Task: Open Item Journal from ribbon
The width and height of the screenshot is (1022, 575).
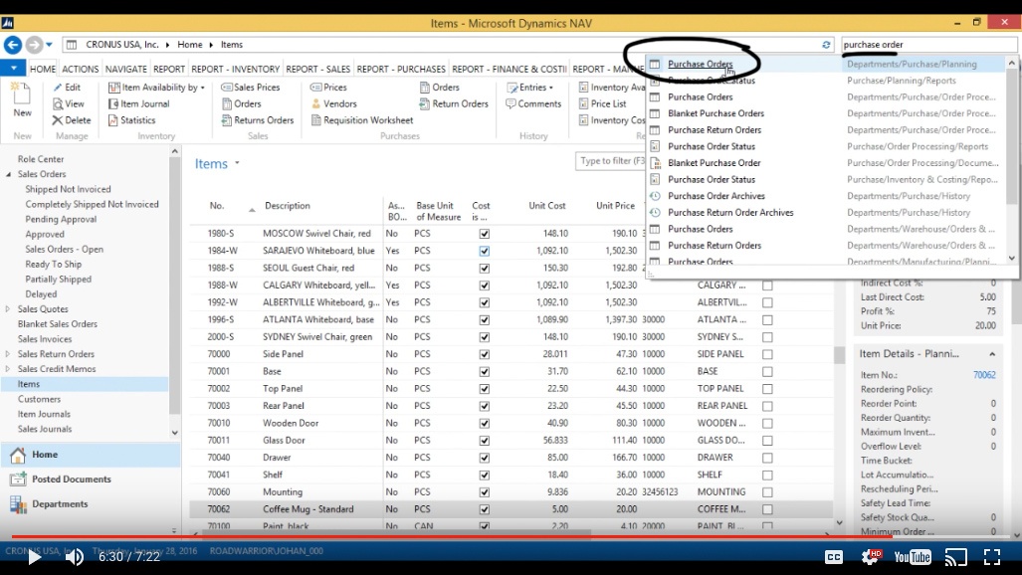Action: pos(139,103)
